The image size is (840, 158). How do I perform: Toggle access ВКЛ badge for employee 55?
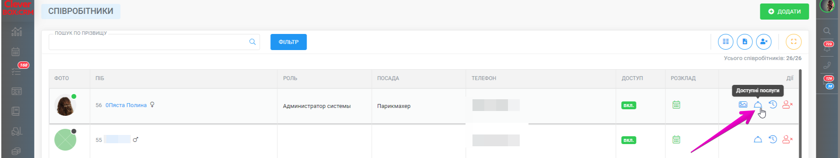pyautogui.click(x=629, y=140)
